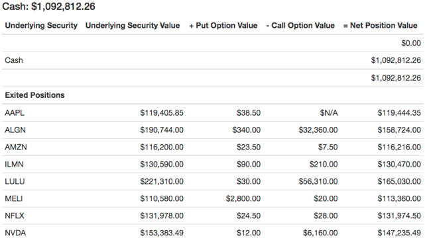Select MELI call option value $20.00
This screenshot has height=240, width=425.
(326, 198)
